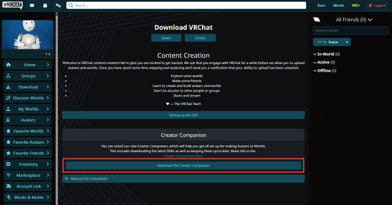This screenshot has height=205, width=392.
Task: Expand Manual SDK Installation section
Action: (183, 179)
